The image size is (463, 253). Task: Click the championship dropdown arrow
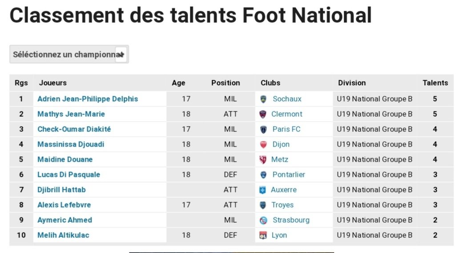(121, 55)
